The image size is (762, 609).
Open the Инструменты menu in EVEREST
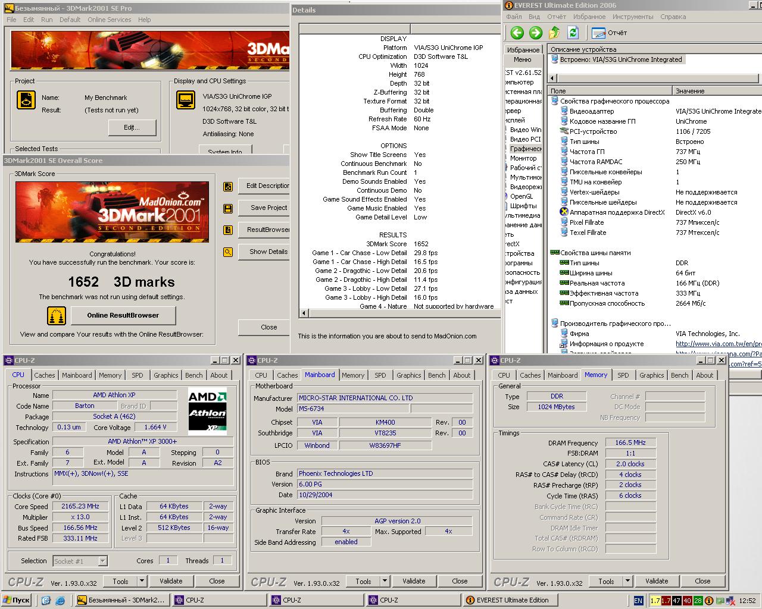tap(633, 17)
